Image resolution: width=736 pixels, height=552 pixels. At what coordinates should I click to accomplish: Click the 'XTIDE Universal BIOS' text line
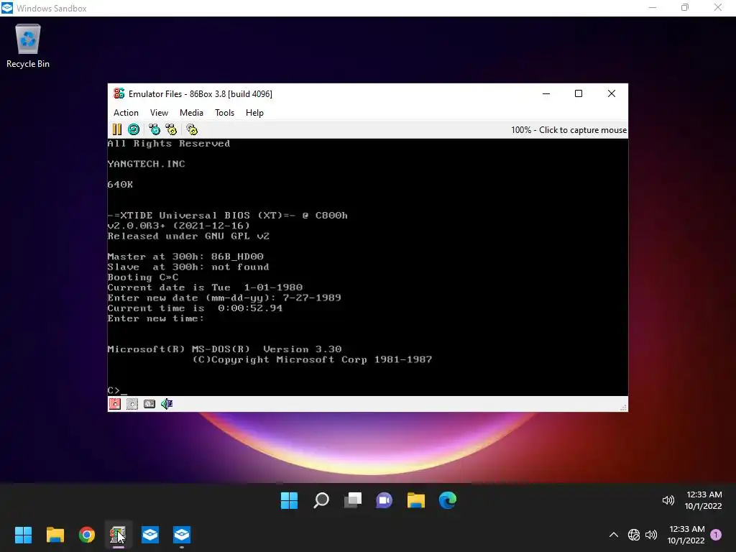click(x=227, y=216)
